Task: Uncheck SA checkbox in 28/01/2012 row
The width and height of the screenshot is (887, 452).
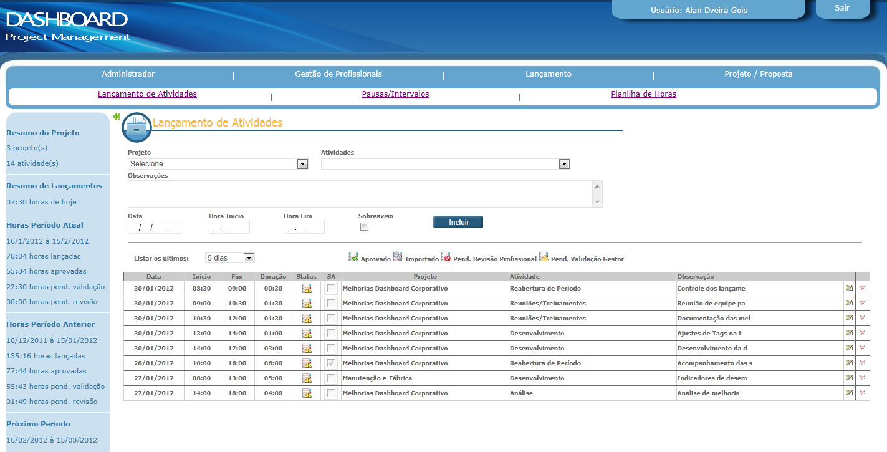Action: coord(331,363)
